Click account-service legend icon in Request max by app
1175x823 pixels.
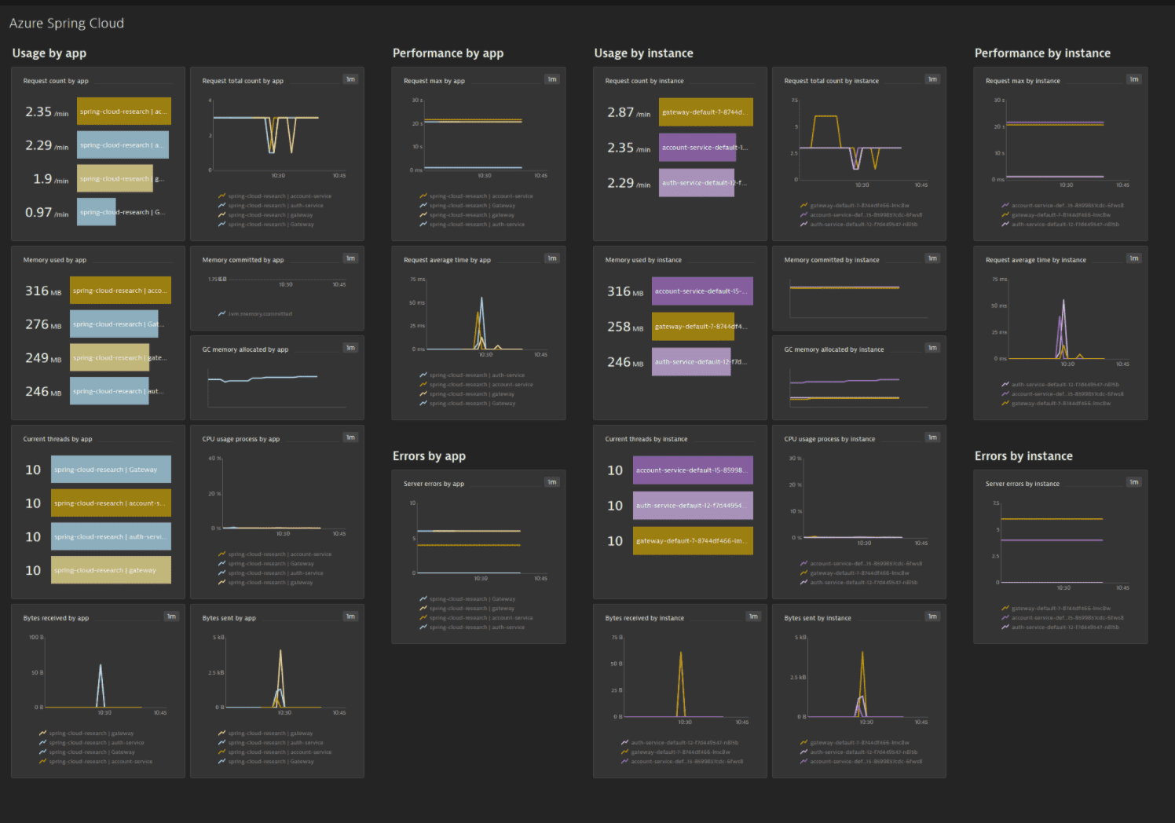pyautogui.click(x=423, y=196)
